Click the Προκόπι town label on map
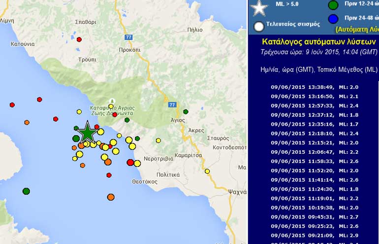Viewport: 379px width, 244px height. pos(130,50)
